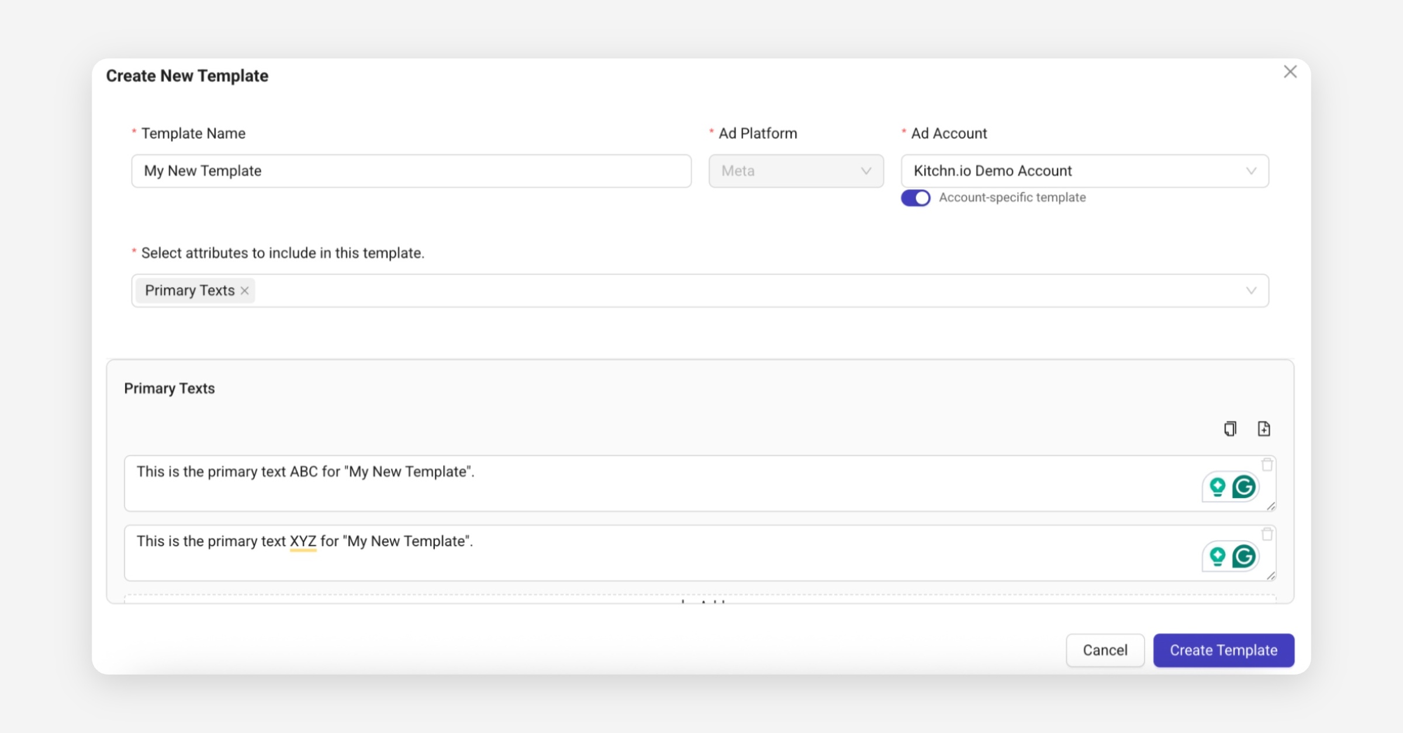Screen dimensions: 1403x733
Task: Close the Create New Template dialog
Action: [1290, 72]
